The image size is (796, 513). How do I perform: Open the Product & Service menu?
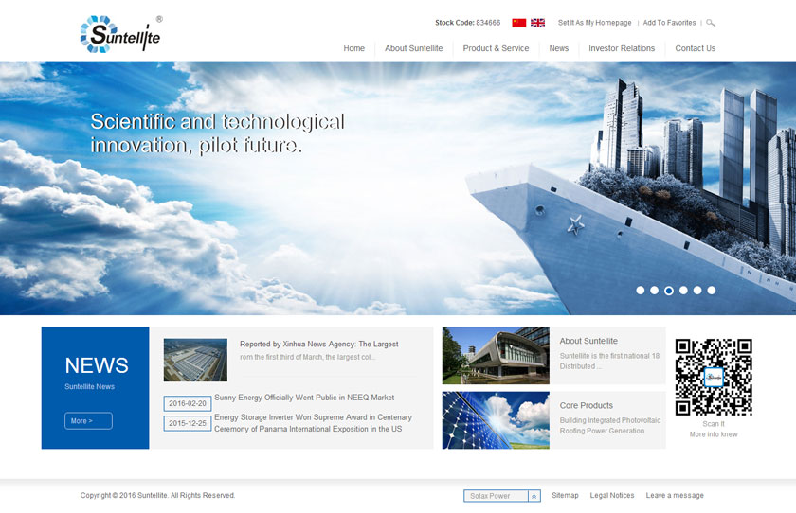496,48
